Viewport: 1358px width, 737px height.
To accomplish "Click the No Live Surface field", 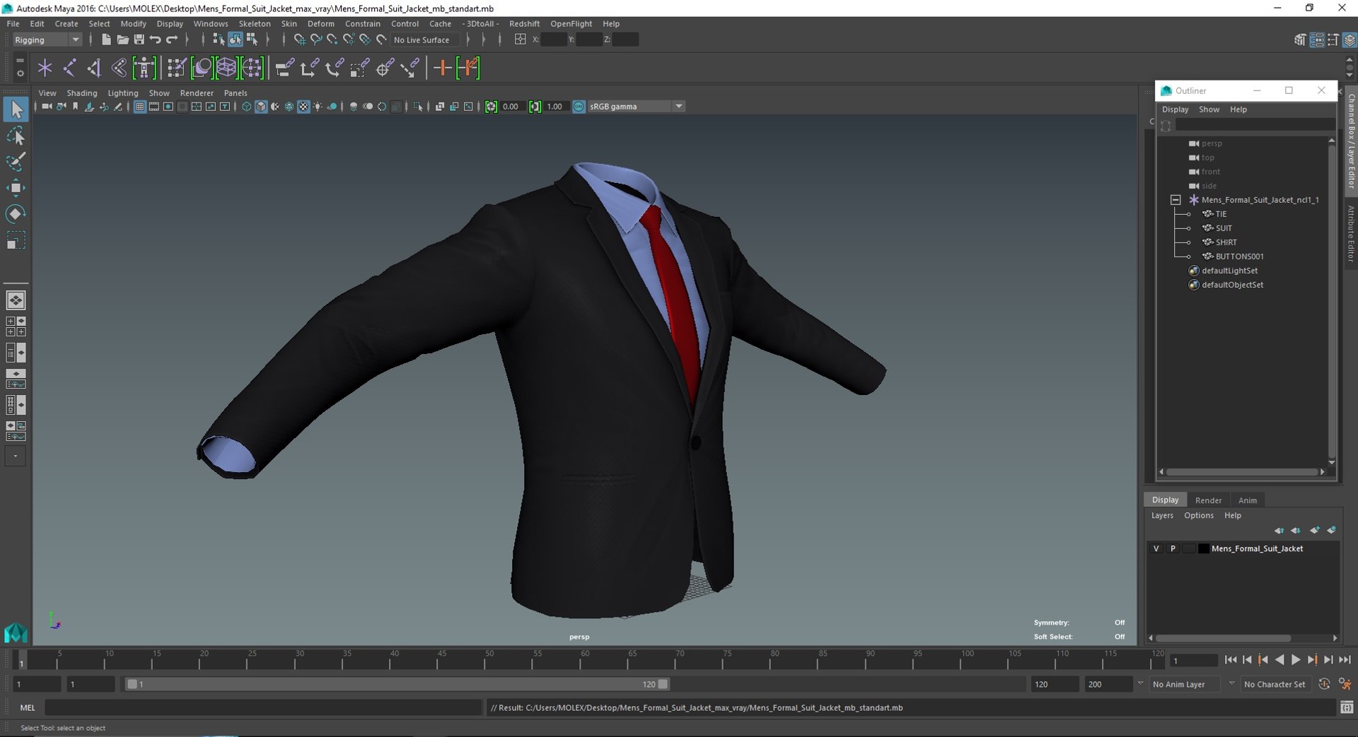I will coord(424,40).
